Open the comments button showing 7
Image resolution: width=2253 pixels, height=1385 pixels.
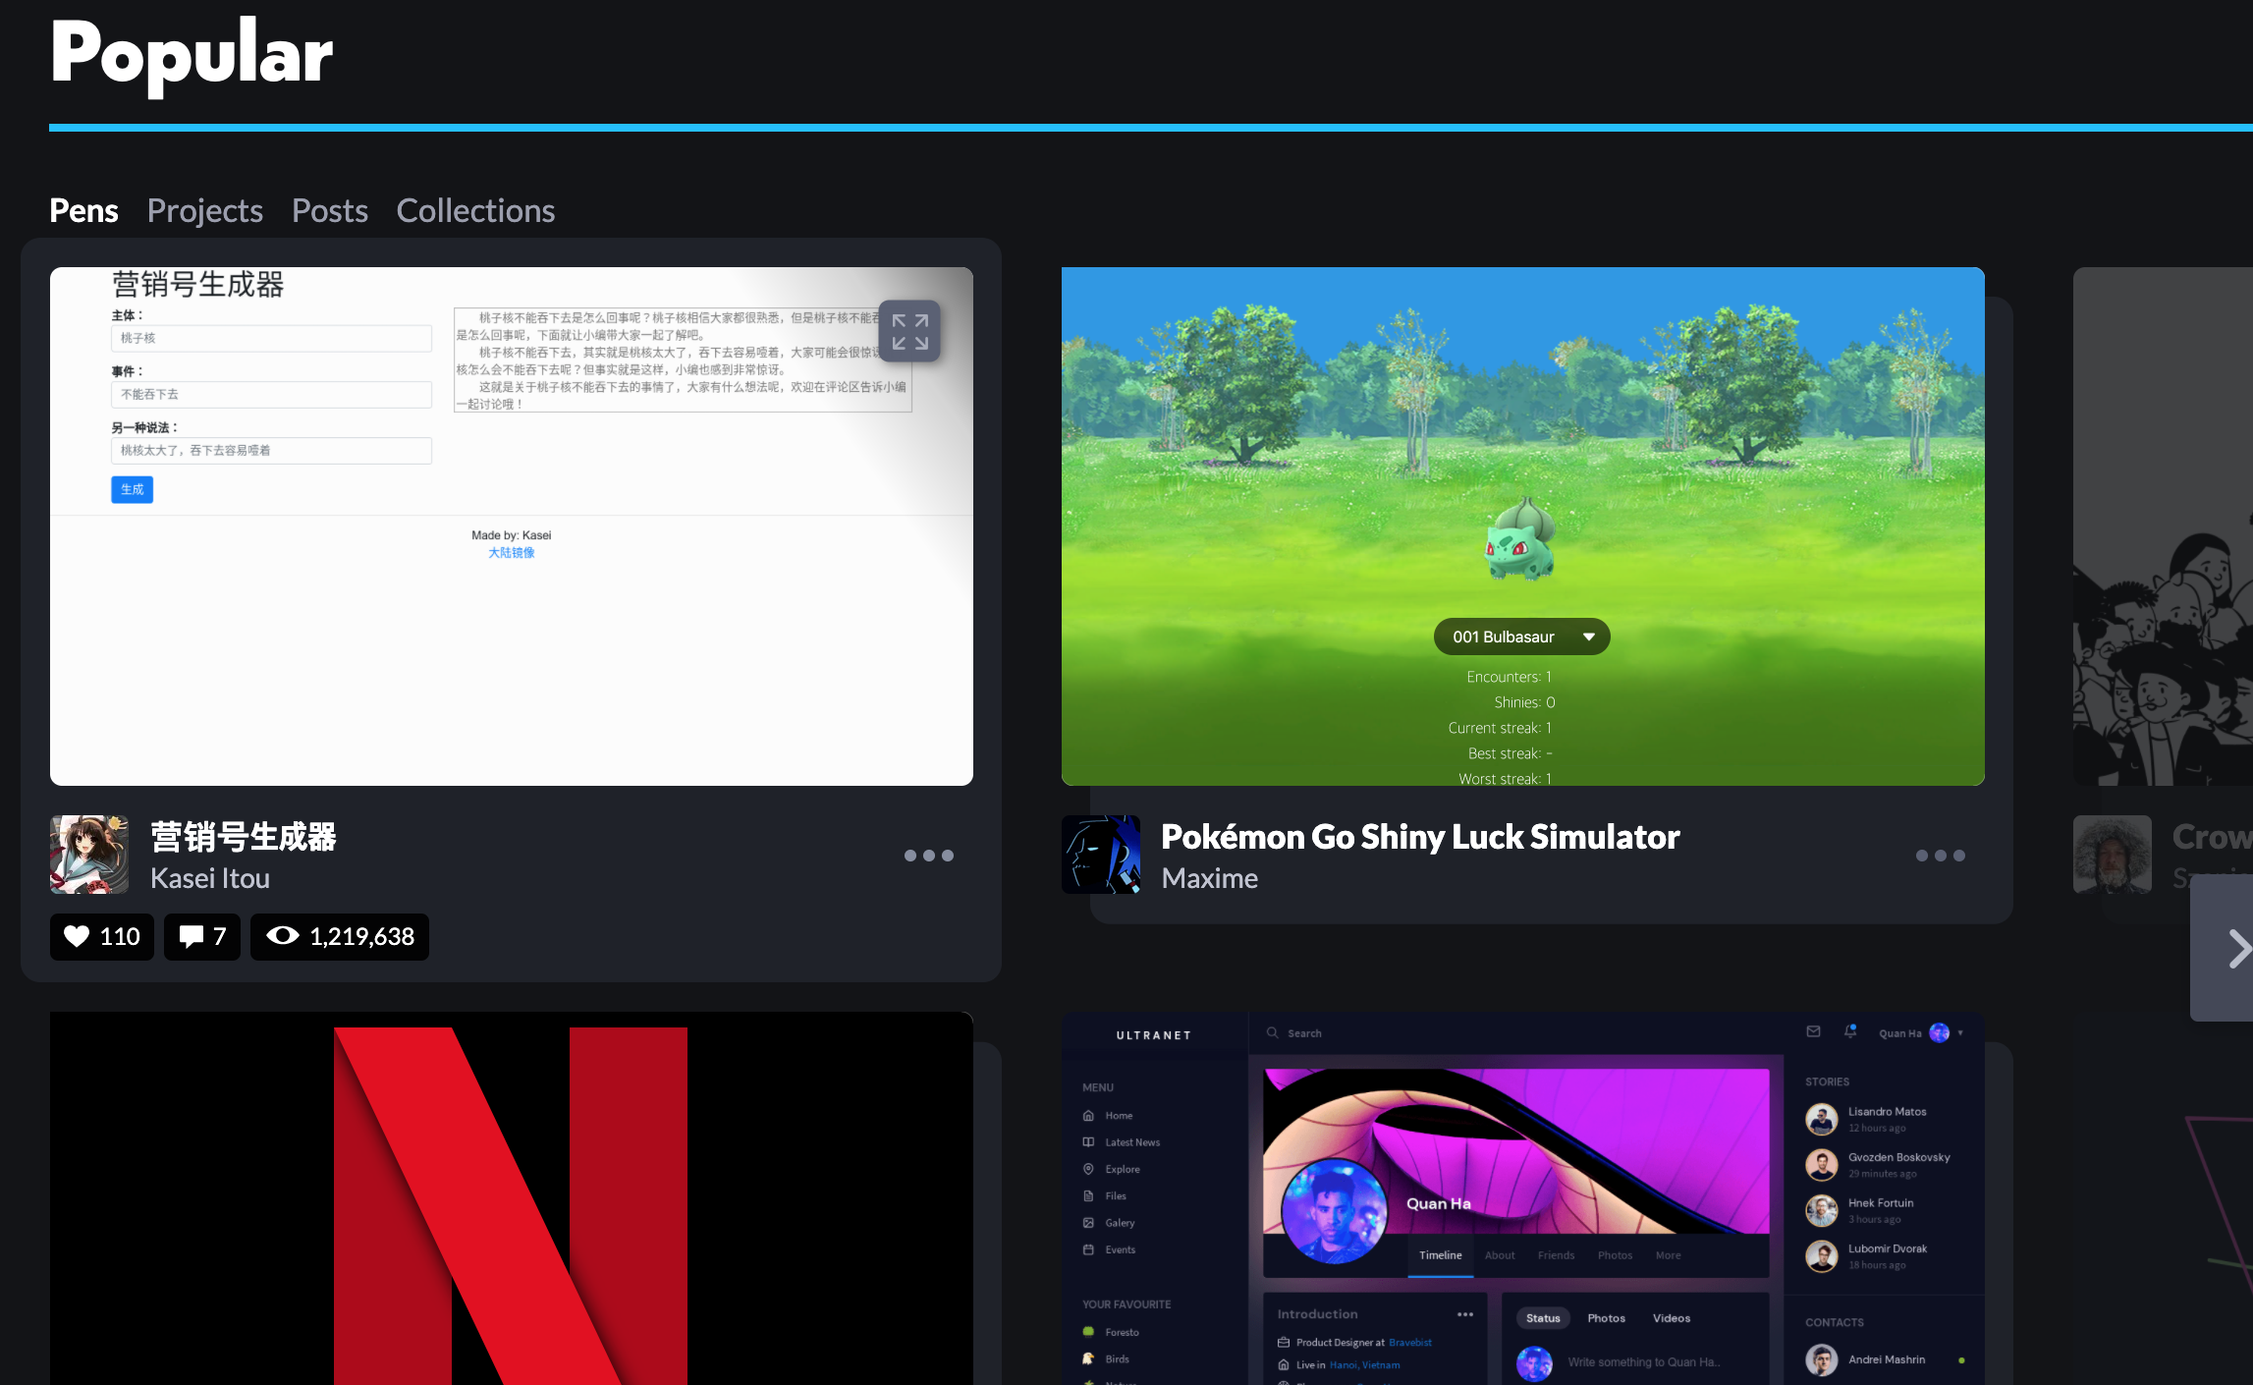click(201, 936)
